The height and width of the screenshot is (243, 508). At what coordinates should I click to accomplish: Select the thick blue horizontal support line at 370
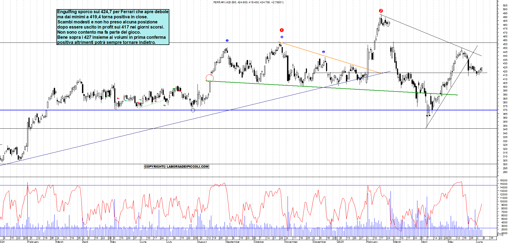pos(249,110)
